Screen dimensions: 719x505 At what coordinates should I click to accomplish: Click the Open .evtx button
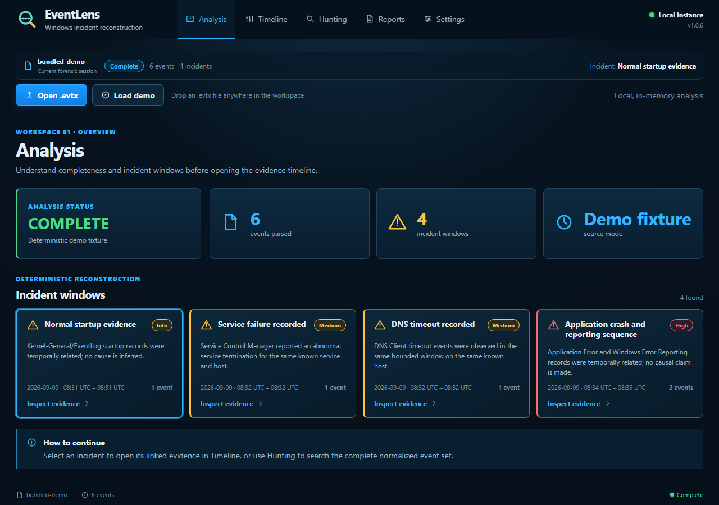(51, 95)
